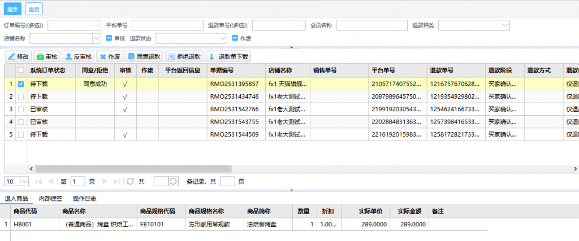Tick the checkbox for order RMO2531542766

pyautogui.click(x=21, y=109)
